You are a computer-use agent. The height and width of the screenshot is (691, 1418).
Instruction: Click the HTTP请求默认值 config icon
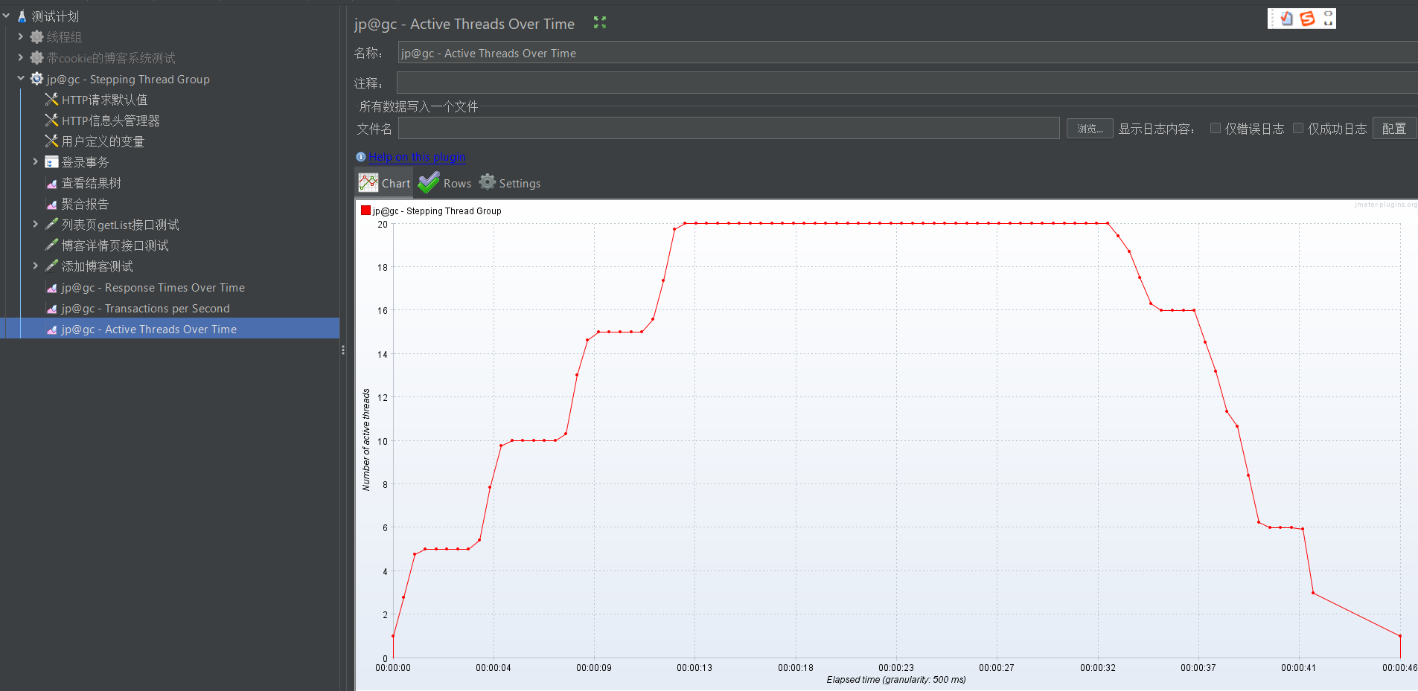click(51, 100)
